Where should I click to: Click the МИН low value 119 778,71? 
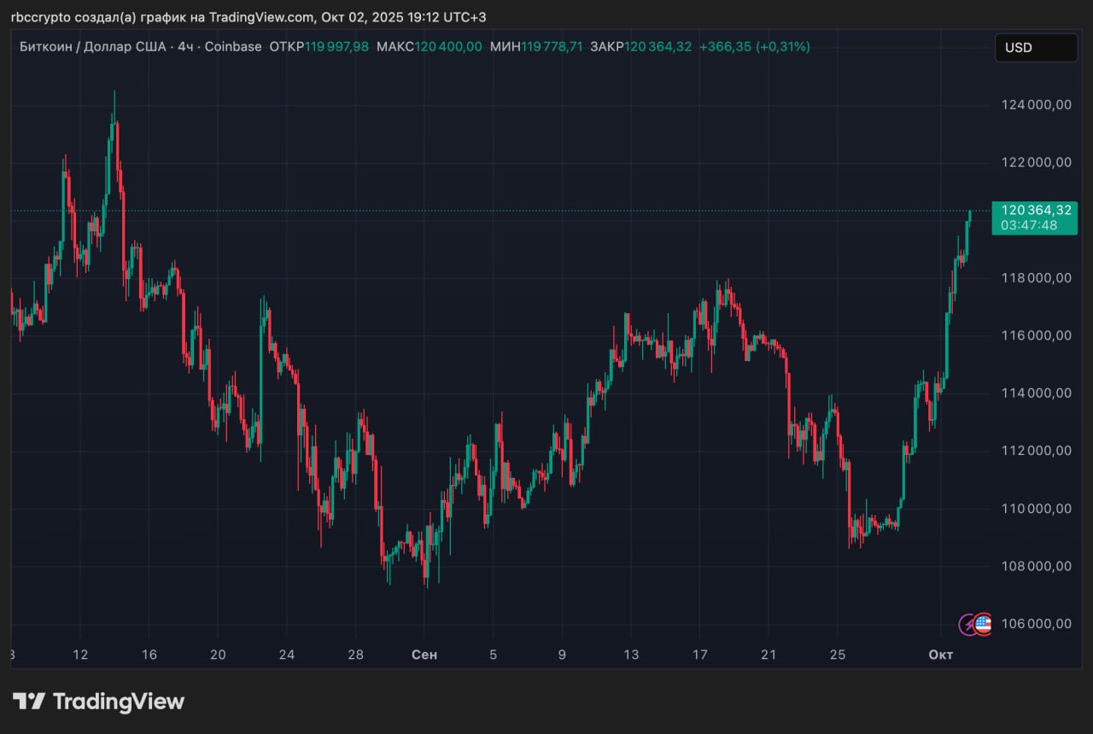552,47
